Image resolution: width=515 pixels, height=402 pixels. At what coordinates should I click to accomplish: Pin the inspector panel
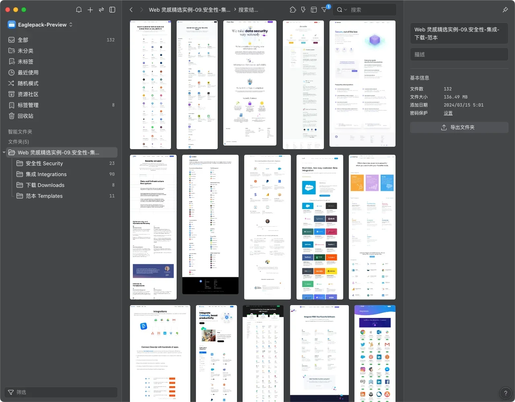[x=505, y=10]
